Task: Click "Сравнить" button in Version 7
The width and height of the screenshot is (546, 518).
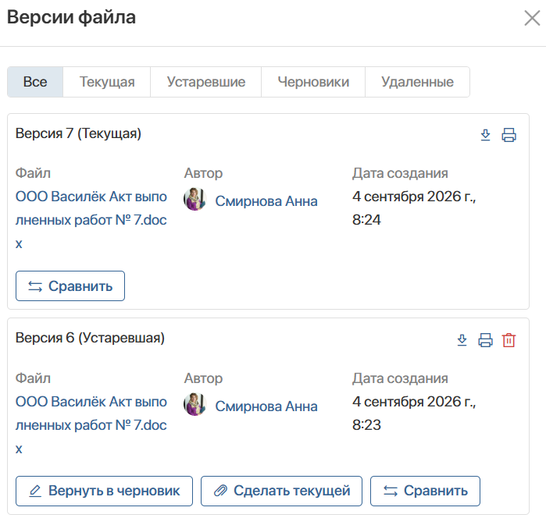Action: 70,286
